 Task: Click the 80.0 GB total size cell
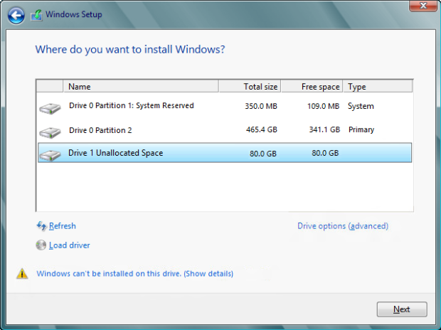(263, 154)
